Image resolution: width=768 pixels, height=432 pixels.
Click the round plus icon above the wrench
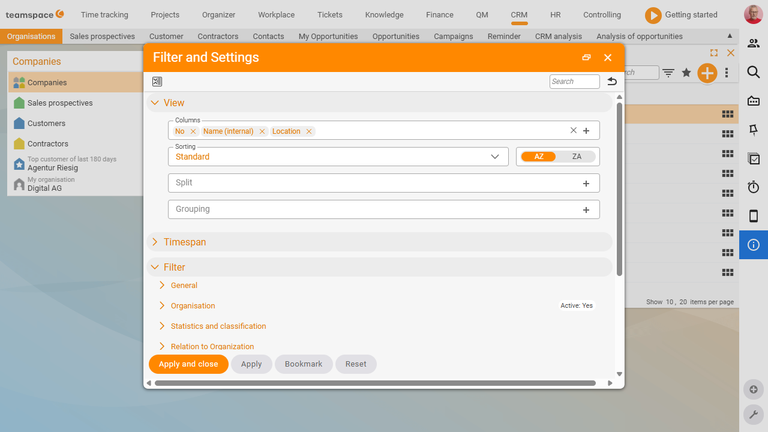tap(754, 389)
